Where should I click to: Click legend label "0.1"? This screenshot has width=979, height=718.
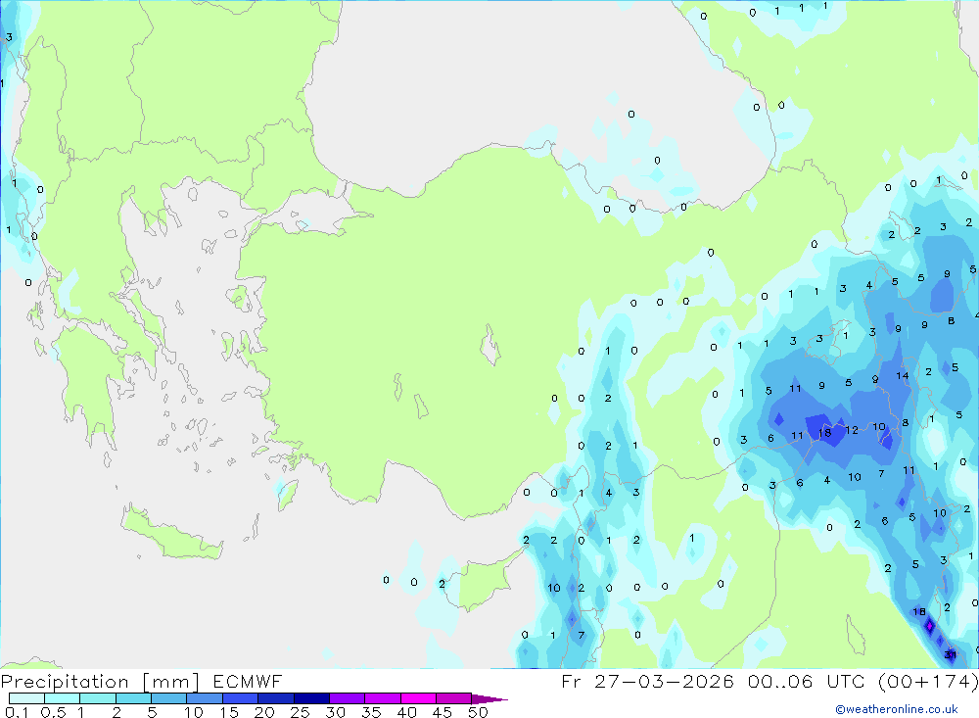tap(17, 712)
